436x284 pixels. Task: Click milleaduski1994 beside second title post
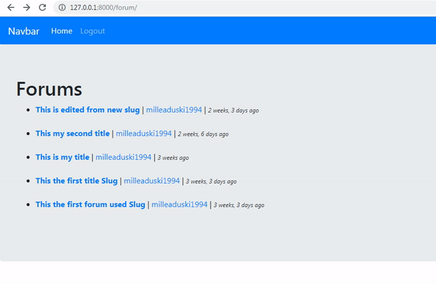144,134
